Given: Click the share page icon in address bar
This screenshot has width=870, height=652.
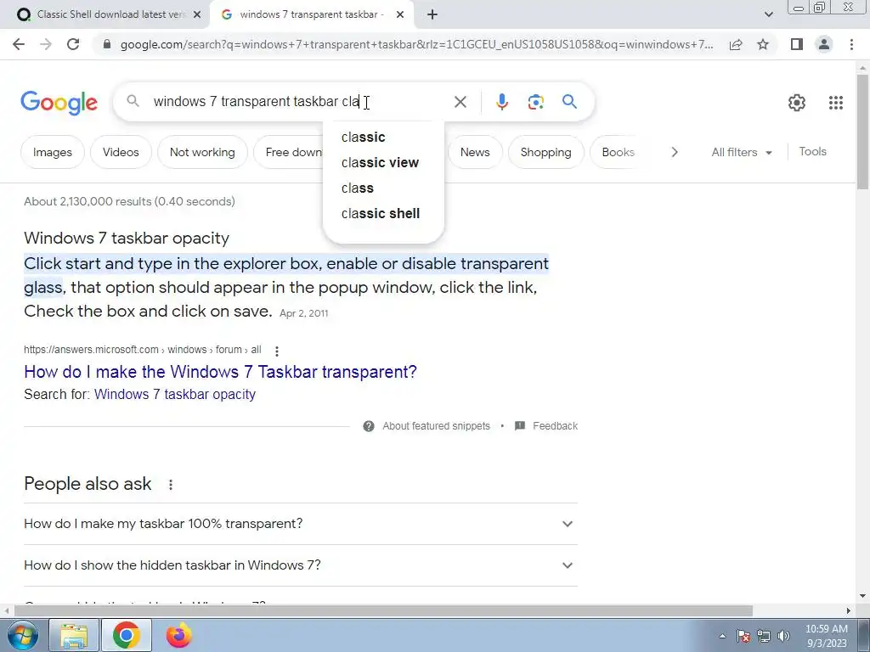Looking at the screenshot, I should 736,44.
